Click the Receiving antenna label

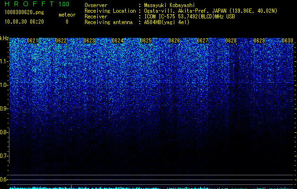(109, 22)
